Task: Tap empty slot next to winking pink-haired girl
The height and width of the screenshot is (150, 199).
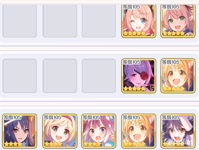Action: [99, 21]
